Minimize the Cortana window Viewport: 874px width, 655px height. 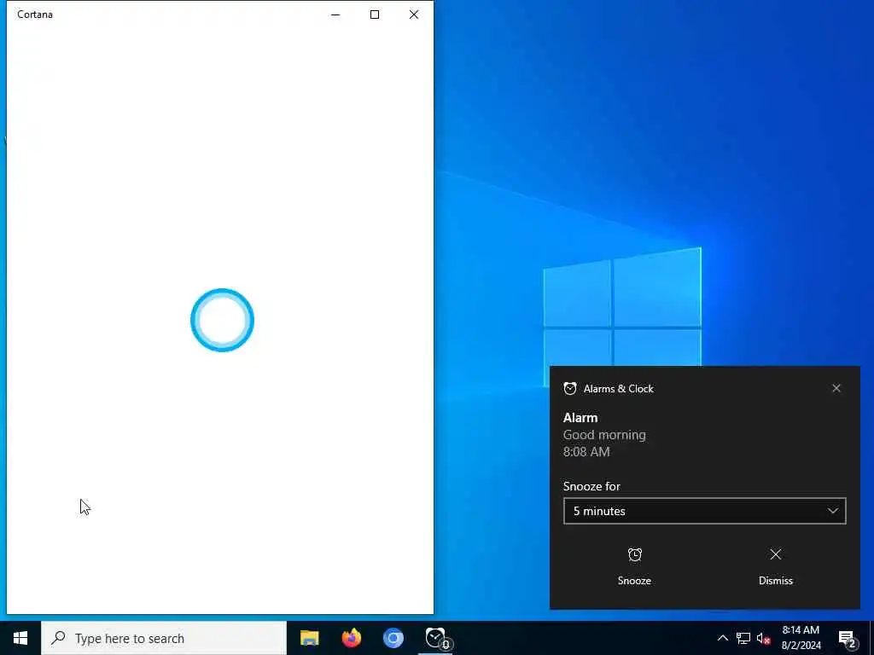pos(335,14)
